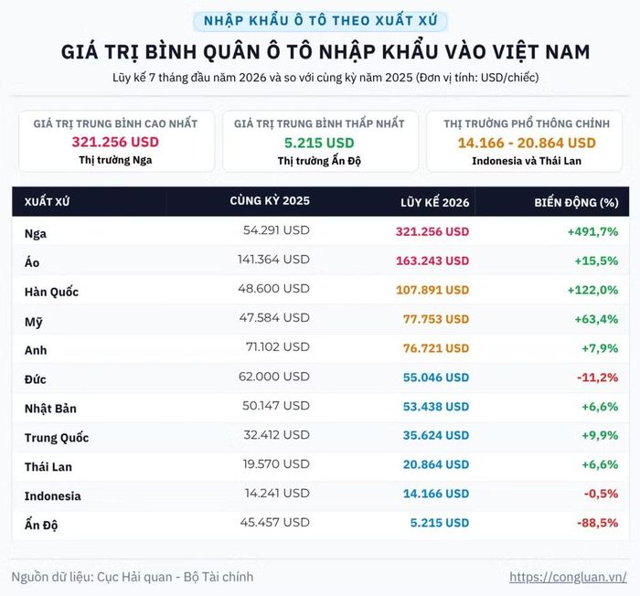Open the congluan.vn link
The width and height of the screenshot is (640, 596).
[568, 577]
